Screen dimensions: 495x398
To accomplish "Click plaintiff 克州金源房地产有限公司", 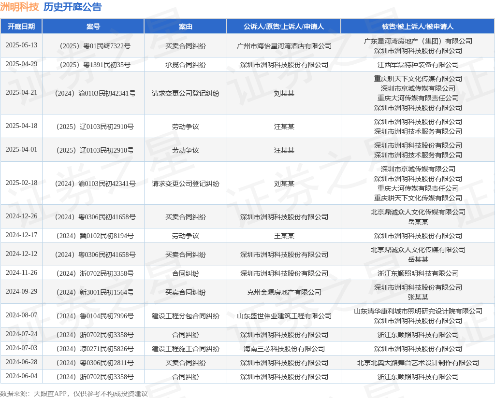I will pyautogui.click(x=284, y=292).
